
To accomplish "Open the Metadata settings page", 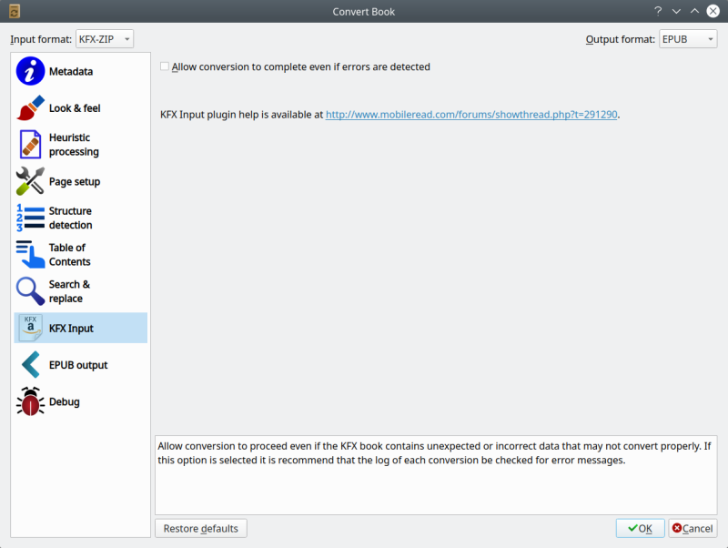I will [73, 71].
